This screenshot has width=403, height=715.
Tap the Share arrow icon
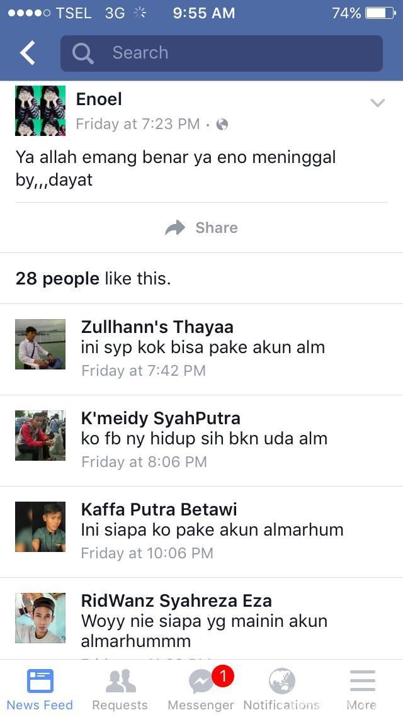(175, 228)
